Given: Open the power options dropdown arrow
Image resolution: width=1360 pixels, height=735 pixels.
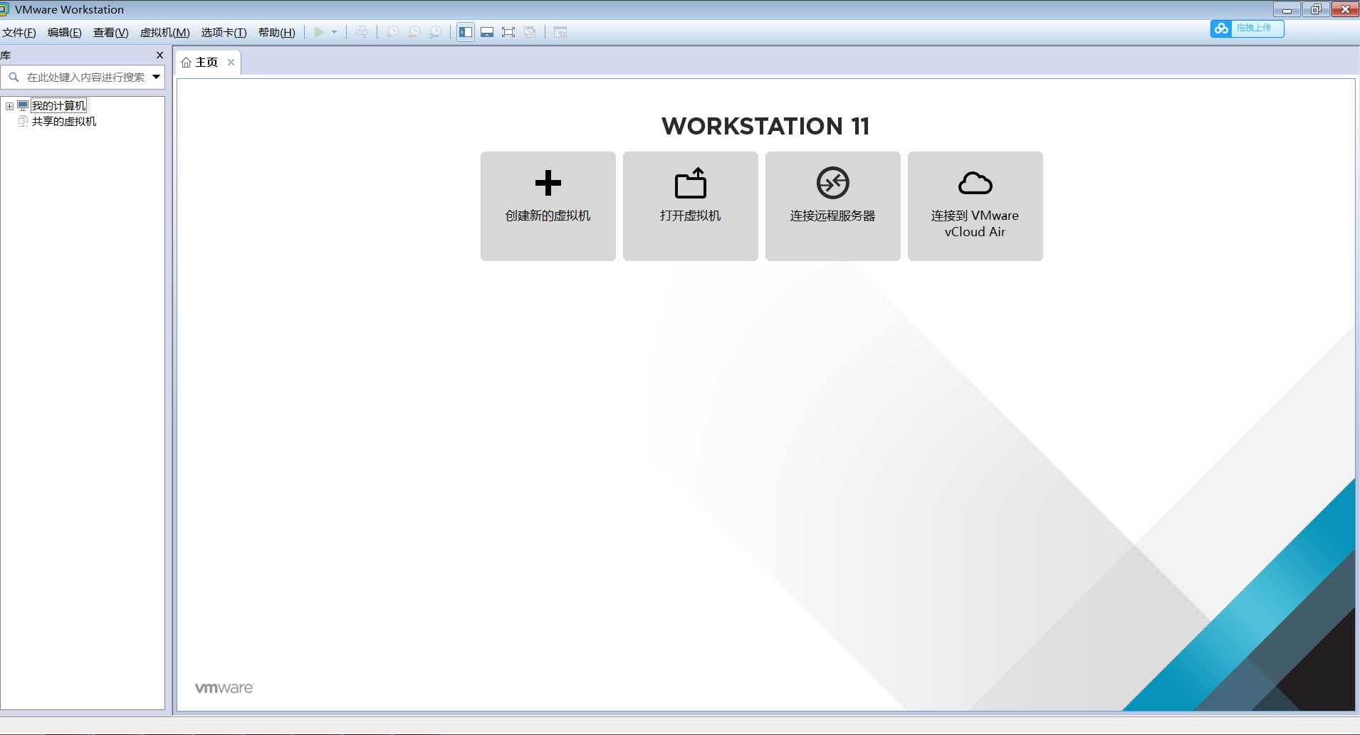Looking at the screenshot, I should click(x=334, y=32).
